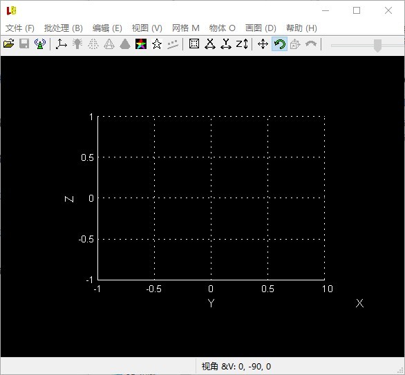This screenshot has height=375, width=405.
Task: Click the toolbar slider handle
Action: point(377,46)
